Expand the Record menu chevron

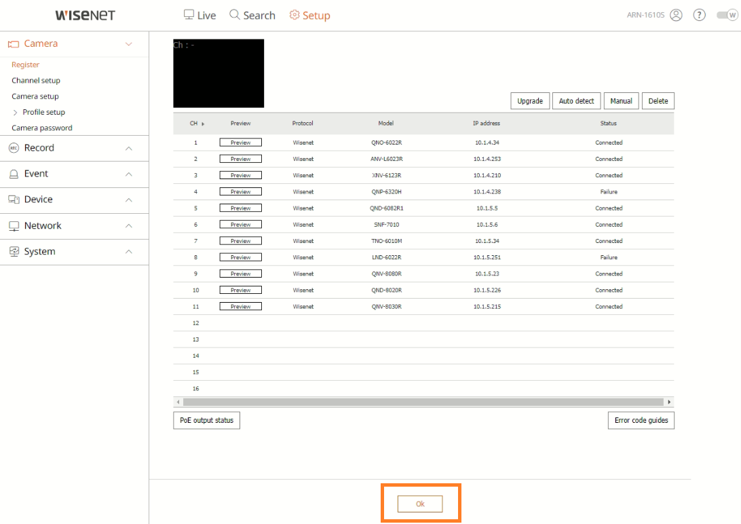point(128,149)
